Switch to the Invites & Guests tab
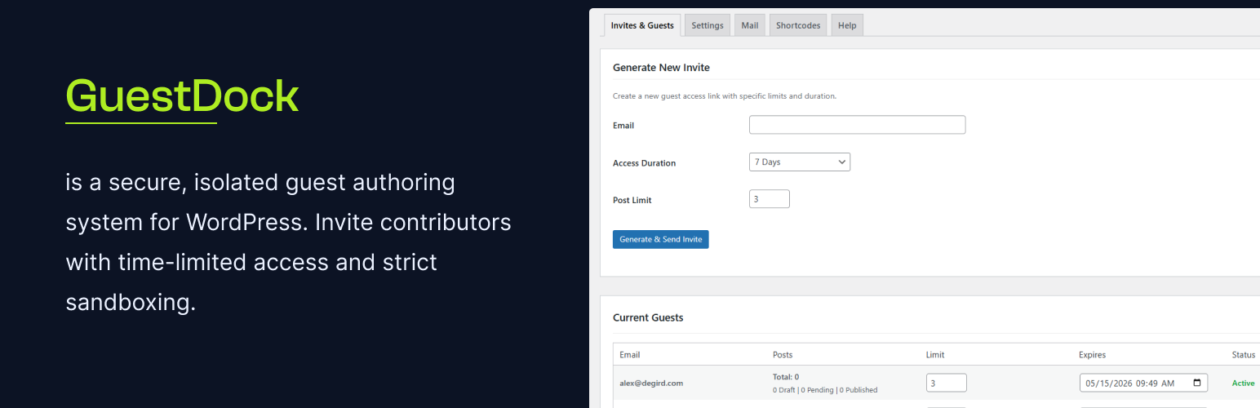 click(x=642, y=25)
